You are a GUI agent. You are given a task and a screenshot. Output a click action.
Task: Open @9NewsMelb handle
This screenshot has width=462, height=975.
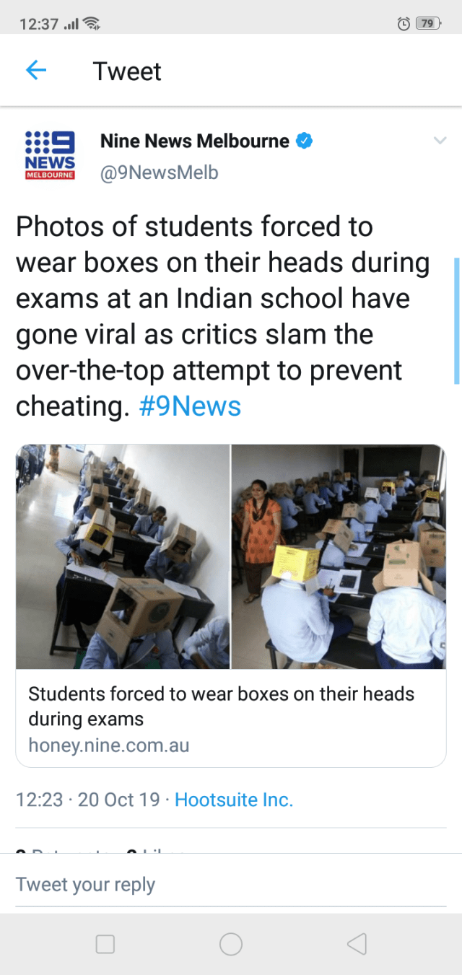pos(159,173)
